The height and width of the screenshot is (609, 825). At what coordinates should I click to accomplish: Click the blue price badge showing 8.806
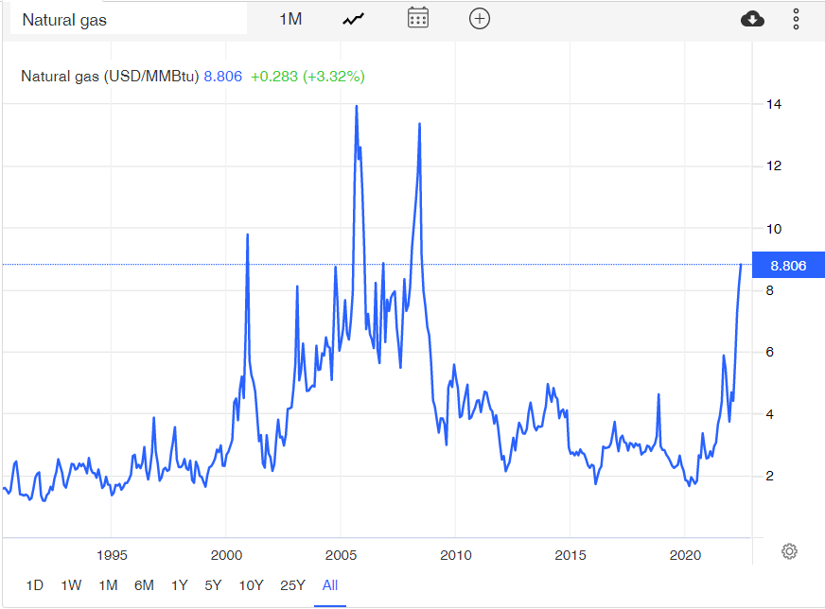(788, 265)
